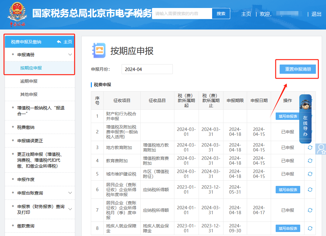Click 填写申报表 for 财产和行为税合并申报

click(288, 116)
